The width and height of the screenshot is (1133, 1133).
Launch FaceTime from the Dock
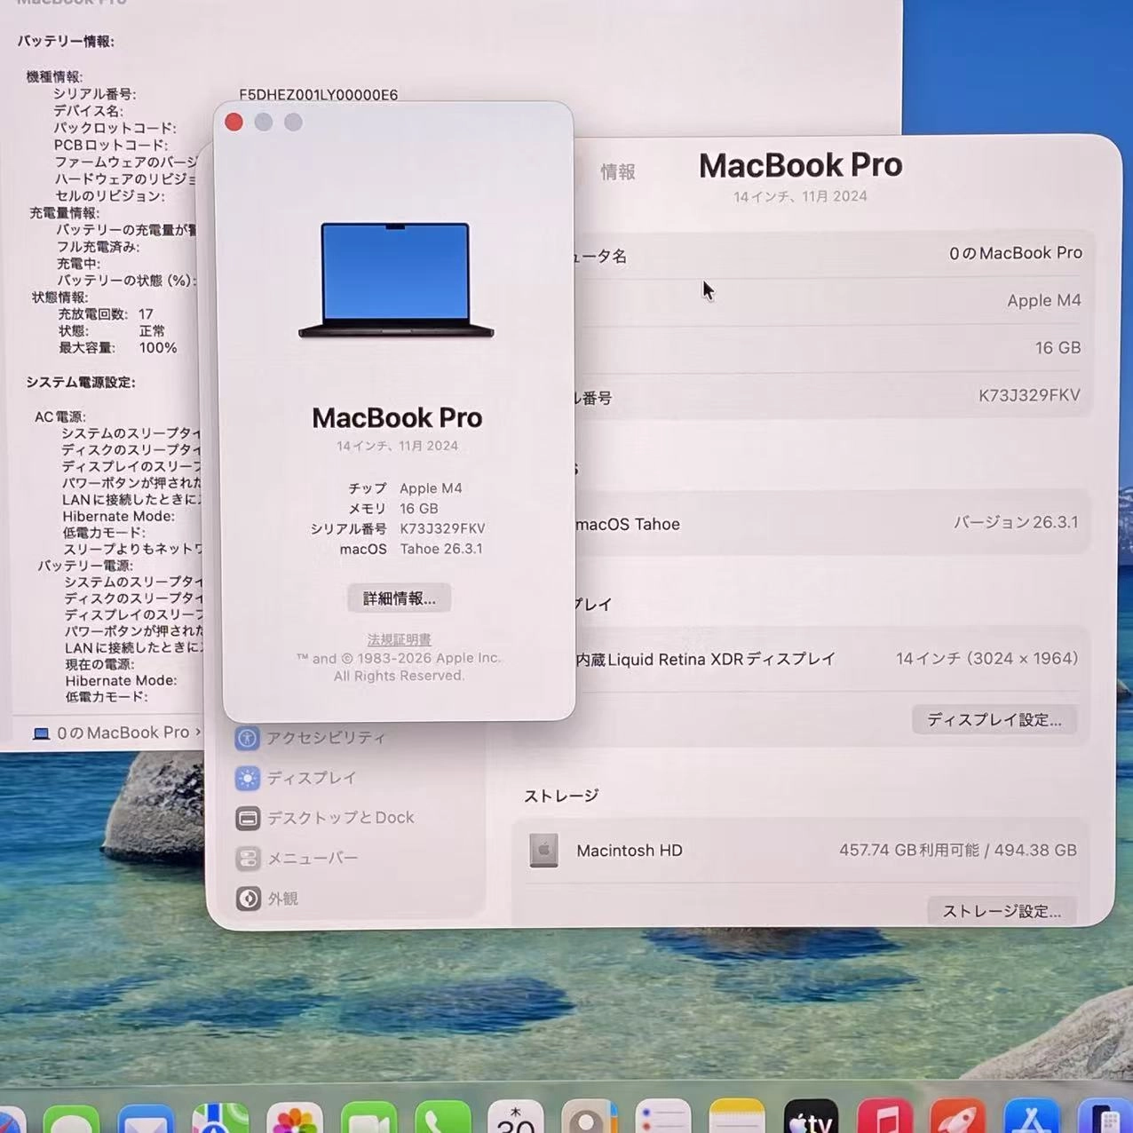(368, 1118)
